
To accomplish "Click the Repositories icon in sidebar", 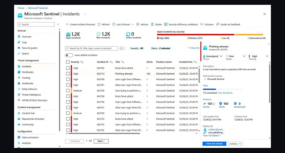I will 19,119.
